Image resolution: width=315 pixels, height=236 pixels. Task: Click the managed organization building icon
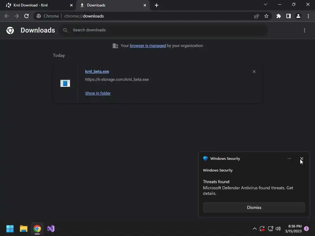coord(115,46)
